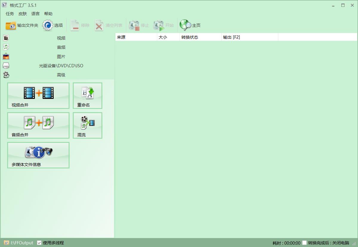Open the Audio Merge (音频合并) tile
The image size is (358, 247).
[x=38, y=125]
